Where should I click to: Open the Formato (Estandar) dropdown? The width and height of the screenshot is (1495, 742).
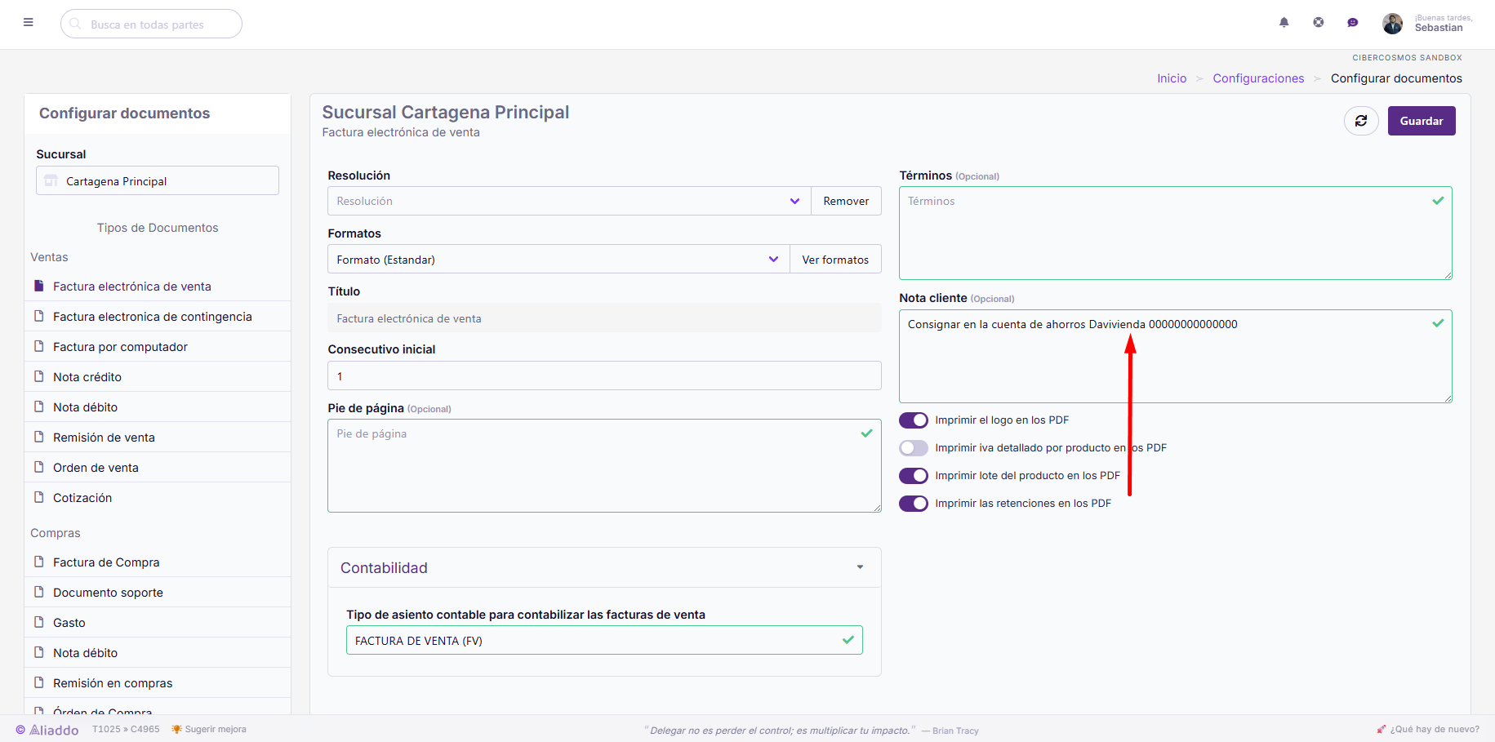pyautogui.click(x=558, y=260)
